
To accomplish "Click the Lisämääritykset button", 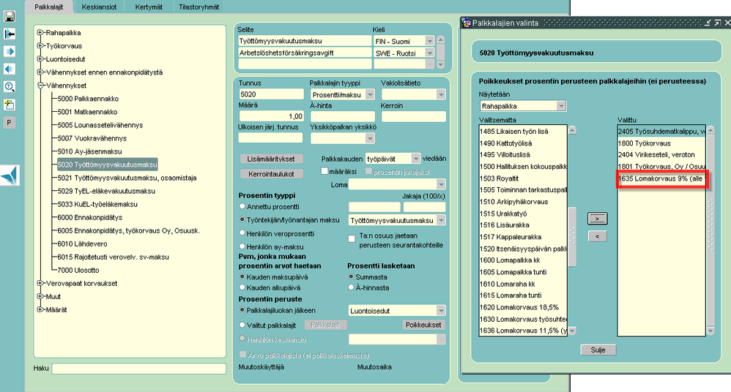I will coord(271,159).
